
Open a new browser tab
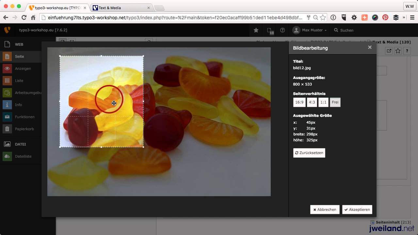[x=159, y=8]
